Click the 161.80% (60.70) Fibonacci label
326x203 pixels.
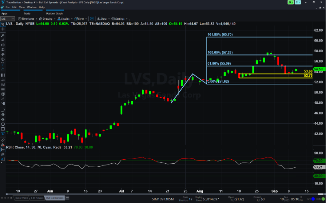coord(220,34)
